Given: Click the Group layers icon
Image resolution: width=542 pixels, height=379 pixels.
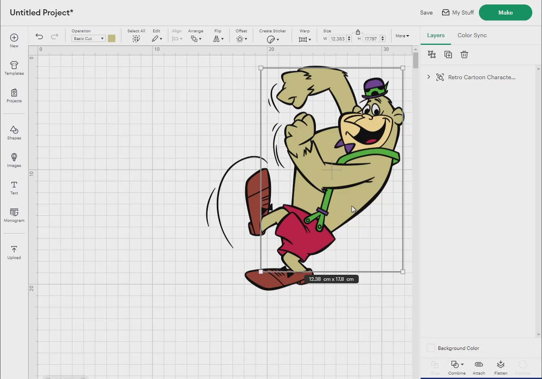Looking at the screenshot, I should [432, 55].
